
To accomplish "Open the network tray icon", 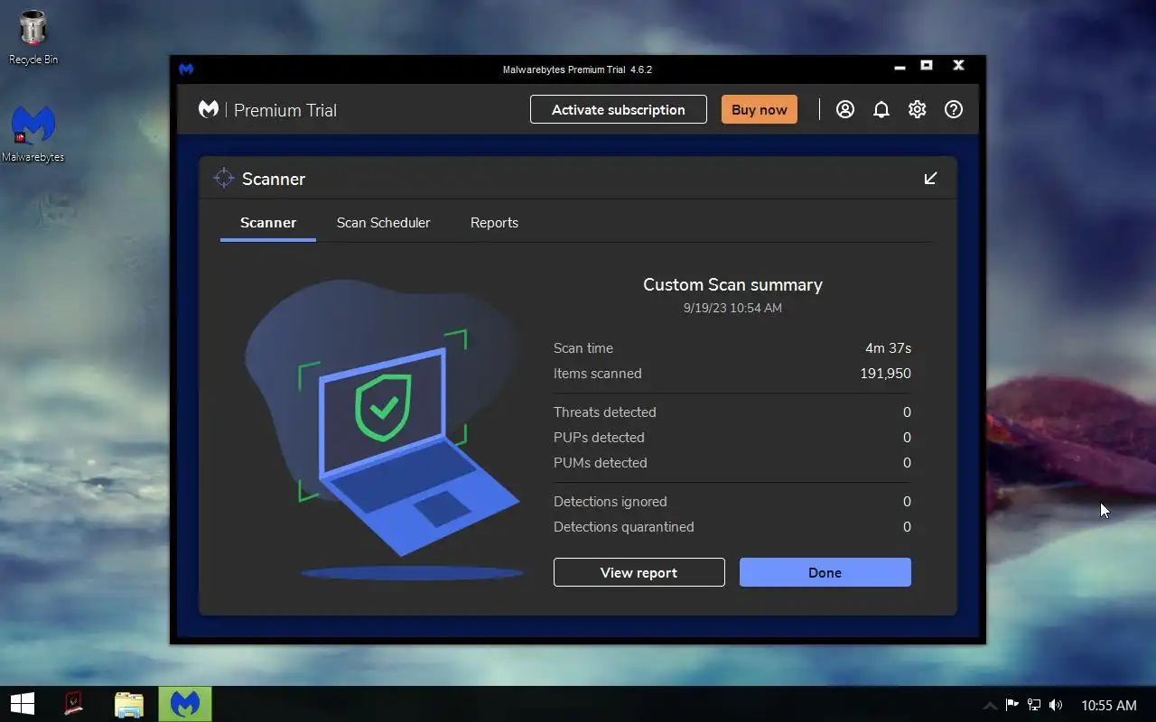I will [1034, 705].
